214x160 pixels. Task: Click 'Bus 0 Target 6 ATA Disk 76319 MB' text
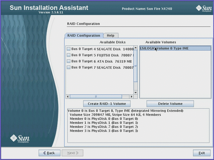[x=102, y=61]
